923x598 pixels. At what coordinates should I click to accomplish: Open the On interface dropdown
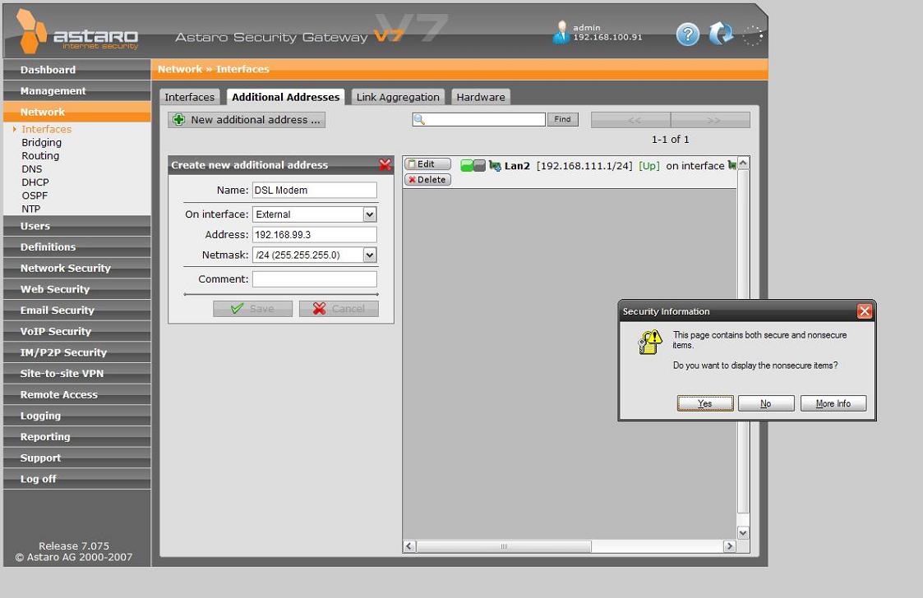[370, 214]
